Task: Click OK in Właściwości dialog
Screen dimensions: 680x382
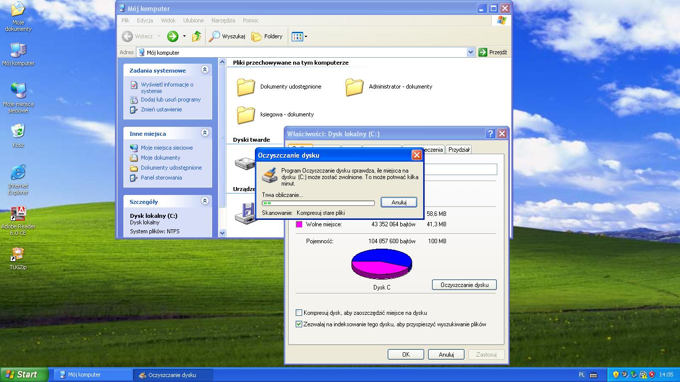Action: (406, 355)
